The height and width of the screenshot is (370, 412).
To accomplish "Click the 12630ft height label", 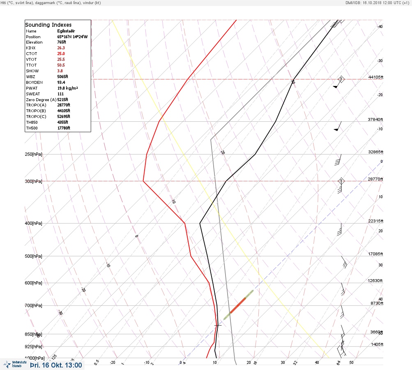I will click(x=375, y=281).
